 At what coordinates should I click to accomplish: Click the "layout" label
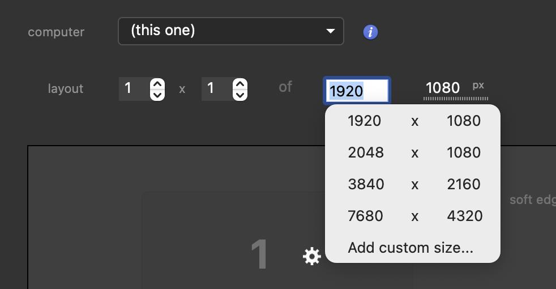coord(66,89)
